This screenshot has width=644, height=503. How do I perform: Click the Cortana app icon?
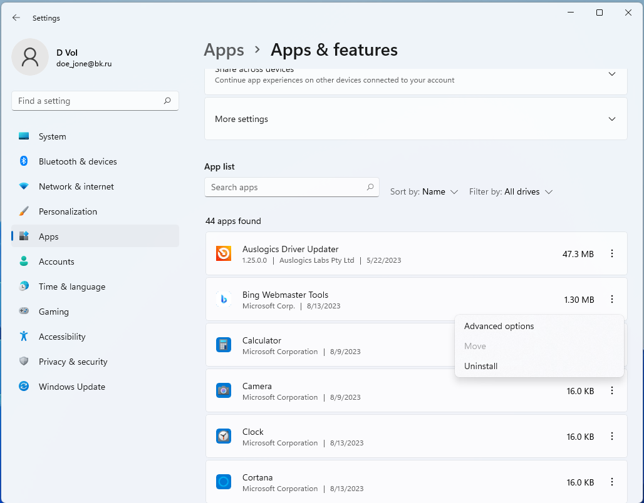click(x=224, y=482)
